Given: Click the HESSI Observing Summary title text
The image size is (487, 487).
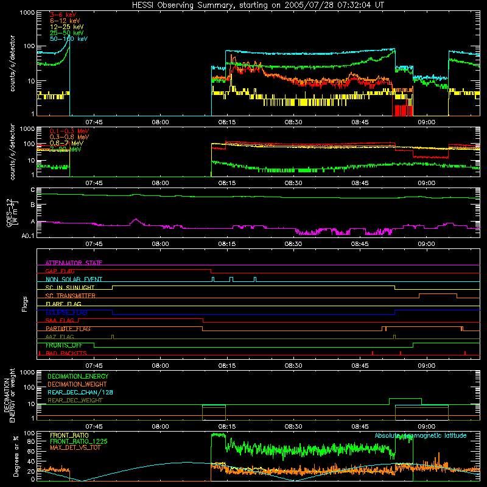Looking at the screenshot, I should pyautogui.click(x=258, y=5).
